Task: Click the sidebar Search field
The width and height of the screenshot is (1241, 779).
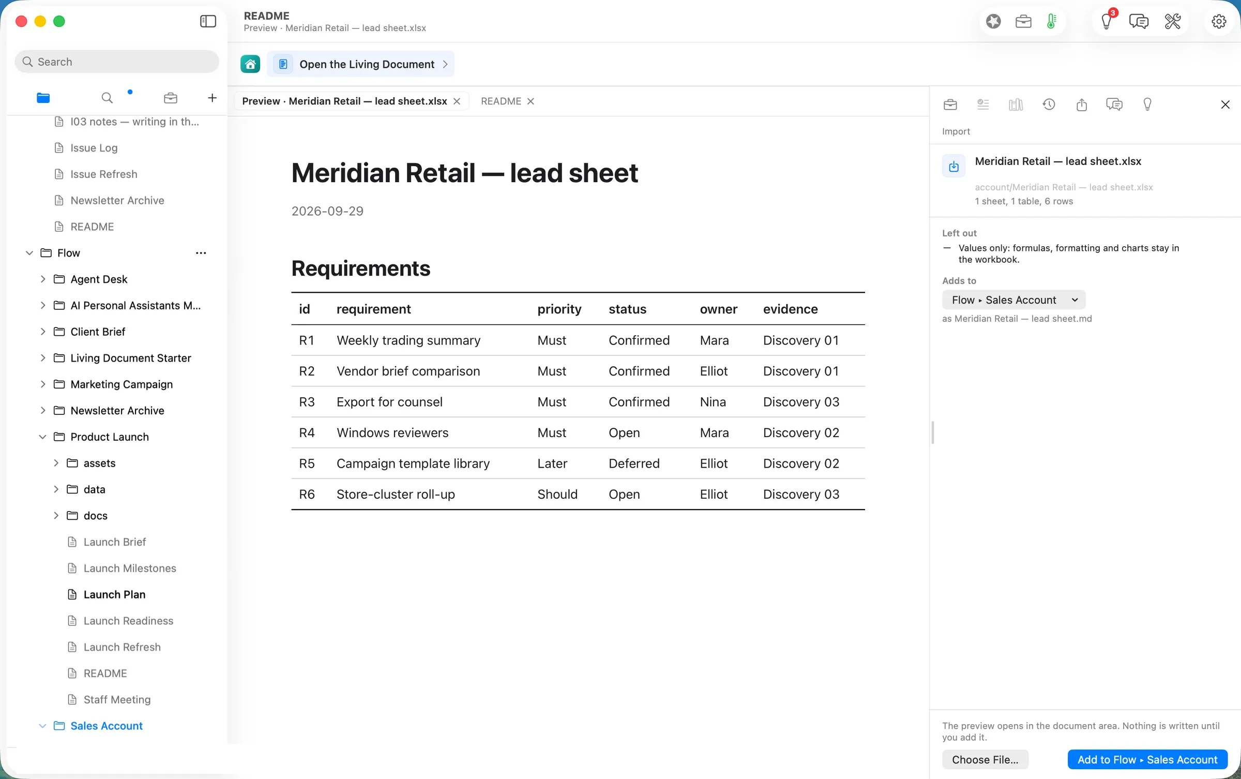Action: click(x=117, y=62)
